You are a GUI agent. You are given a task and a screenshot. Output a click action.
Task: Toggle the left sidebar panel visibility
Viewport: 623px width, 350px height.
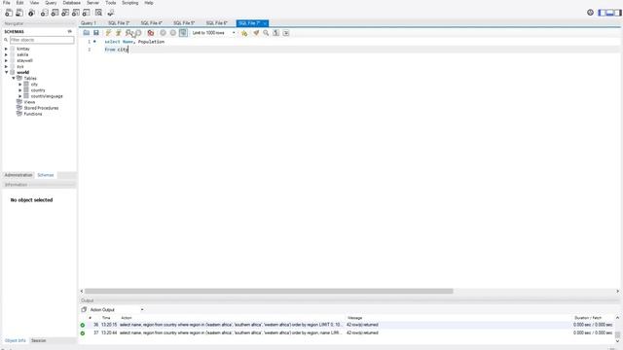[602, 13]
